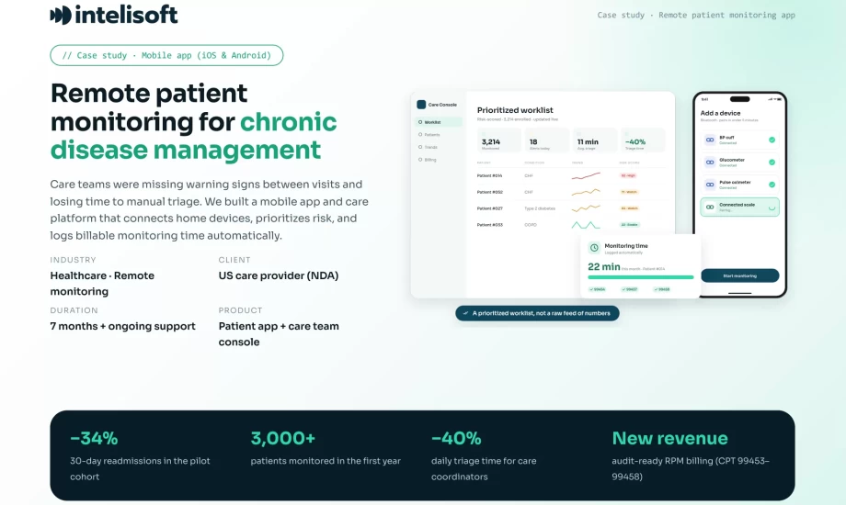Click the 99458 billing code chip
This screenshot has width=846, height=505.
pyautogui.click(x=662, y=289)
